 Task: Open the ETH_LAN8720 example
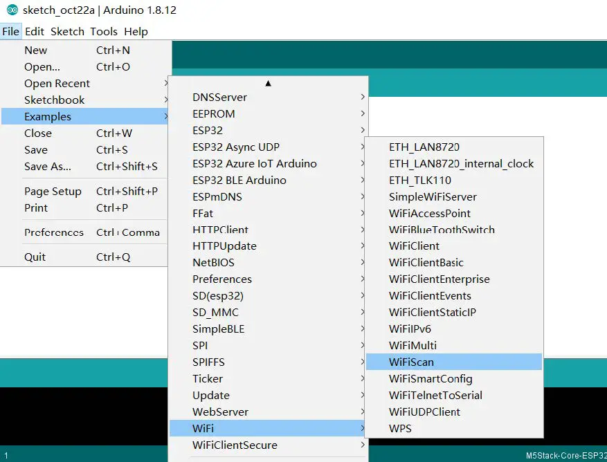pyautogui.click(x=454, y=147)
